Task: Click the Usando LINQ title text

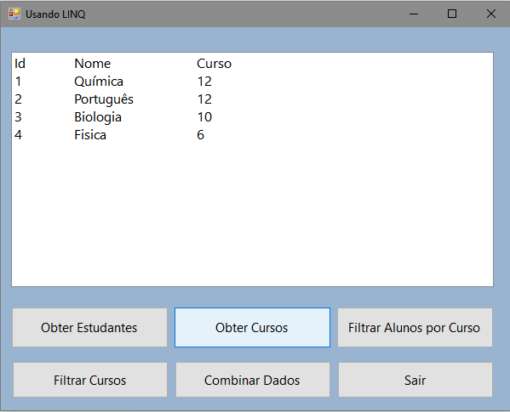Action: (x=55, y=14)
